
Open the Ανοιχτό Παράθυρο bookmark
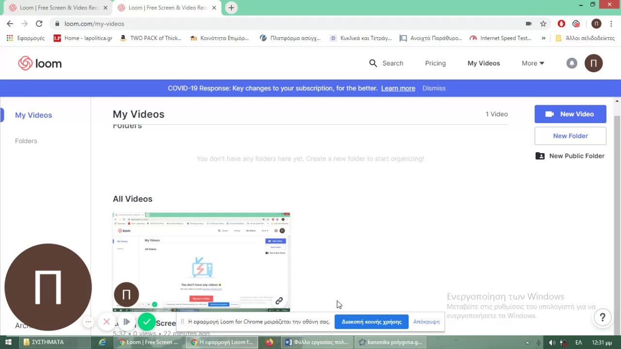431,38
